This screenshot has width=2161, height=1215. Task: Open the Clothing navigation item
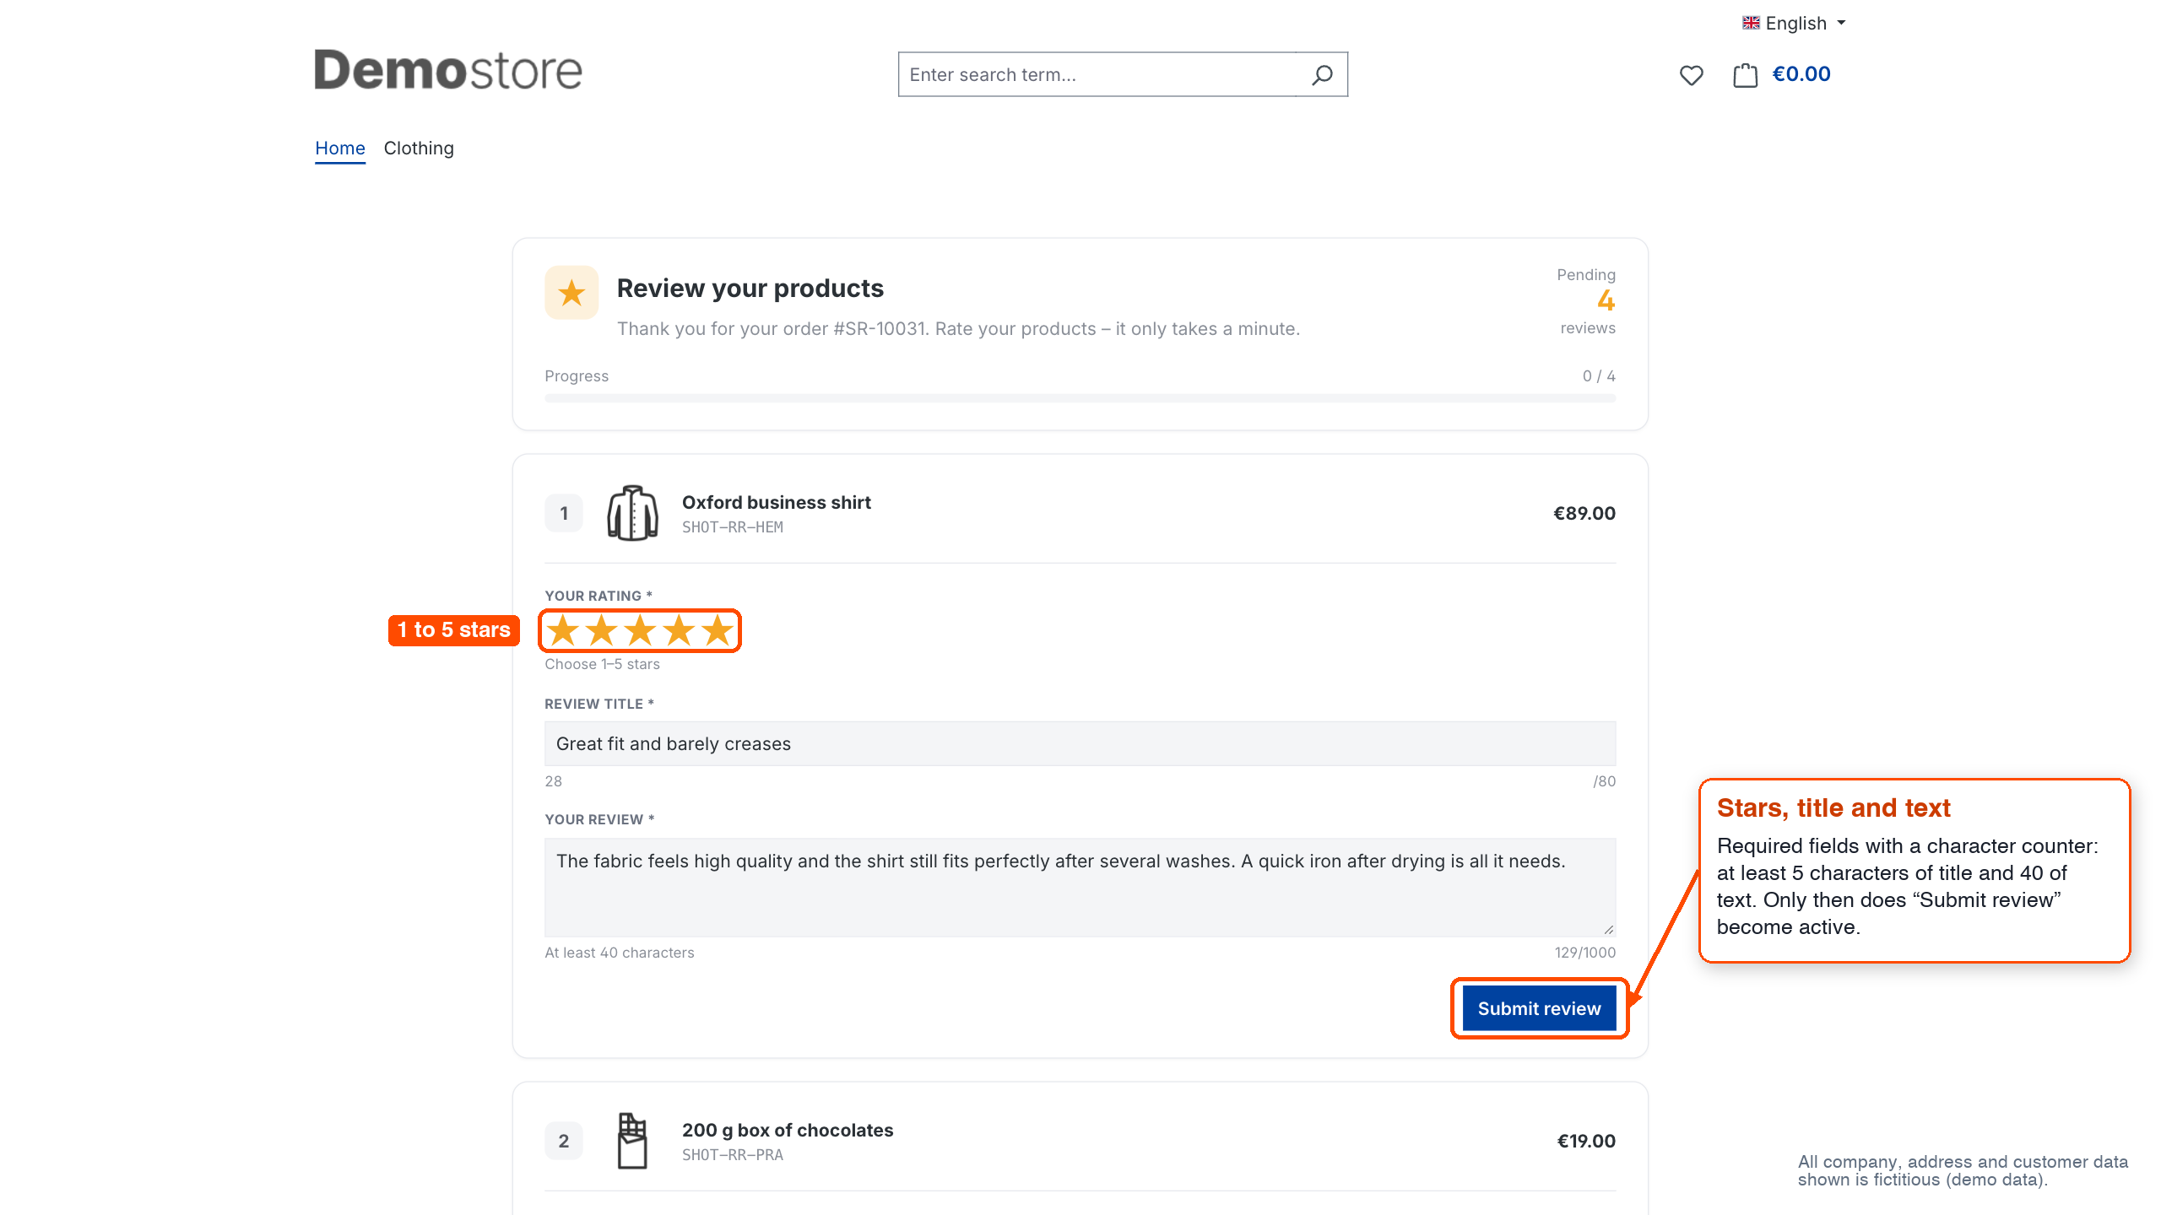[419, 148]
